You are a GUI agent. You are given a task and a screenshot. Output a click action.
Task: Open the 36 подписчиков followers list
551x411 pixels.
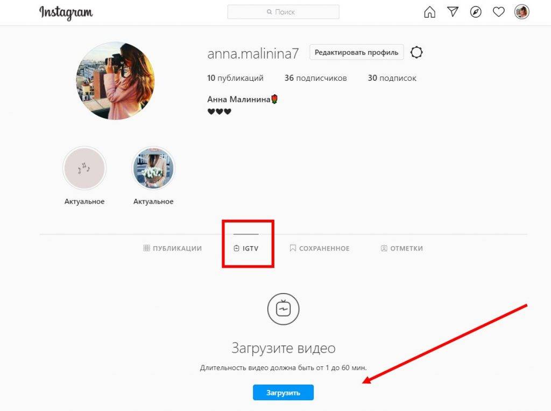pos(315,78)
